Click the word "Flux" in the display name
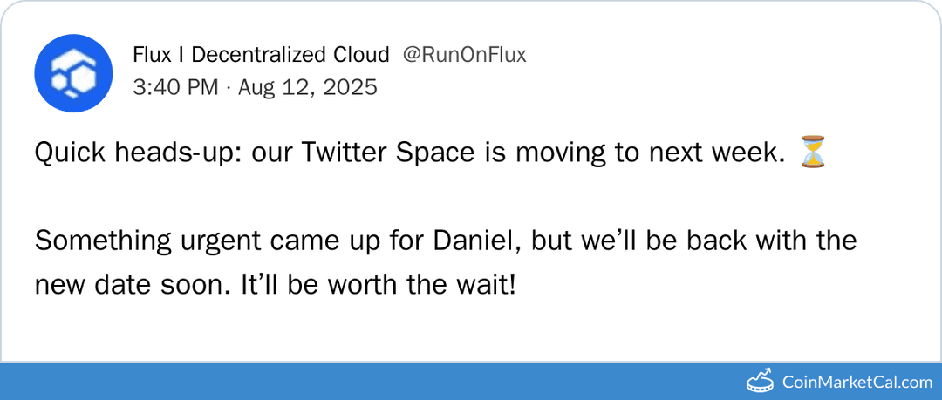 point(152,55)
